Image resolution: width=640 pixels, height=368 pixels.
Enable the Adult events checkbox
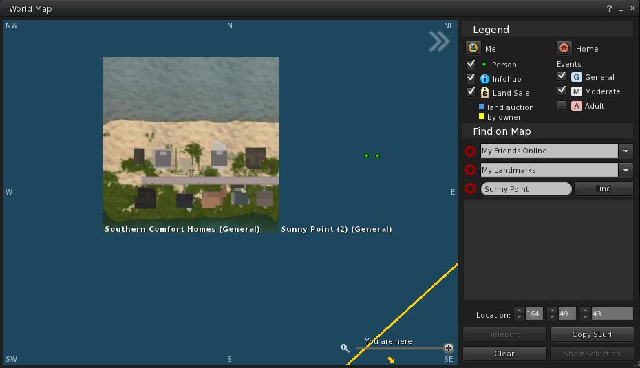coord(562,105)
